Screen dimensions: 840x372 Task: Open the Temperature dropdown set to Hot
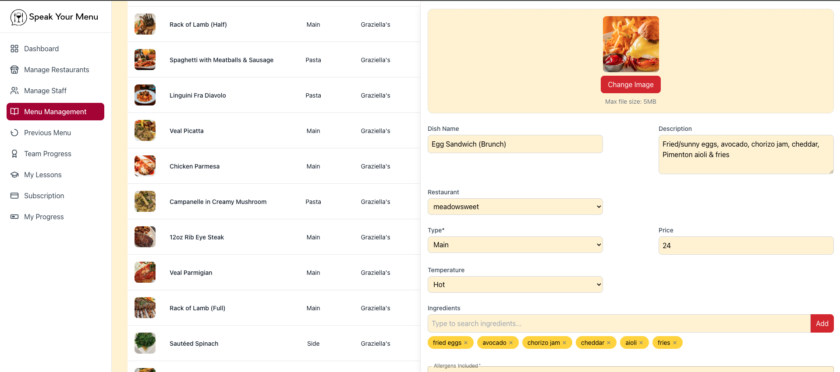click(515, 284)
